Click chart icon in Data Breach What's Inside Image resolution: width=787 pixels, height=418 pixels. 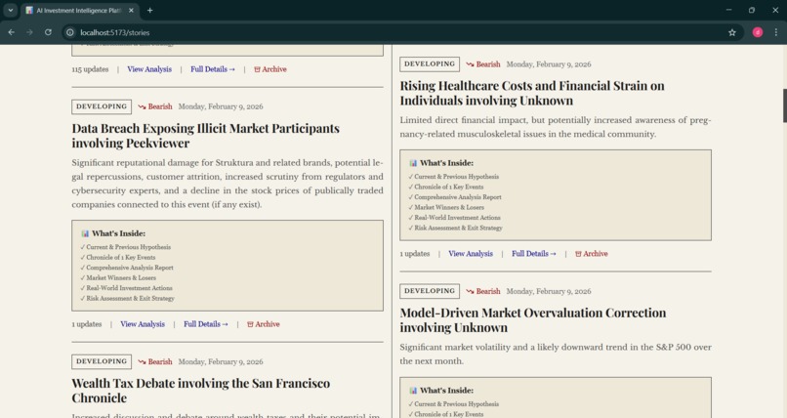pos(85,233)
